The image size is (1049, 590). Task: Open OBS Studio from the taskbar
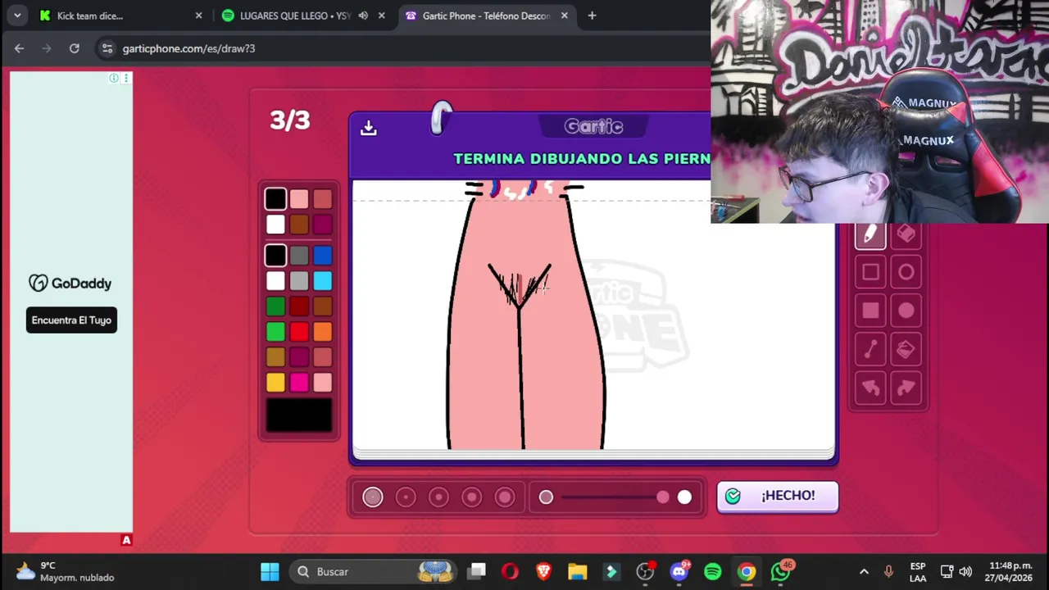645,571
